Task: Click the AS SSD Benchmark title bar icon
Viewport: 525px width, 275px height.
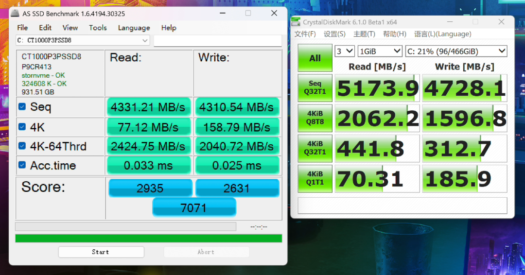Action: (x=15, y=14)
